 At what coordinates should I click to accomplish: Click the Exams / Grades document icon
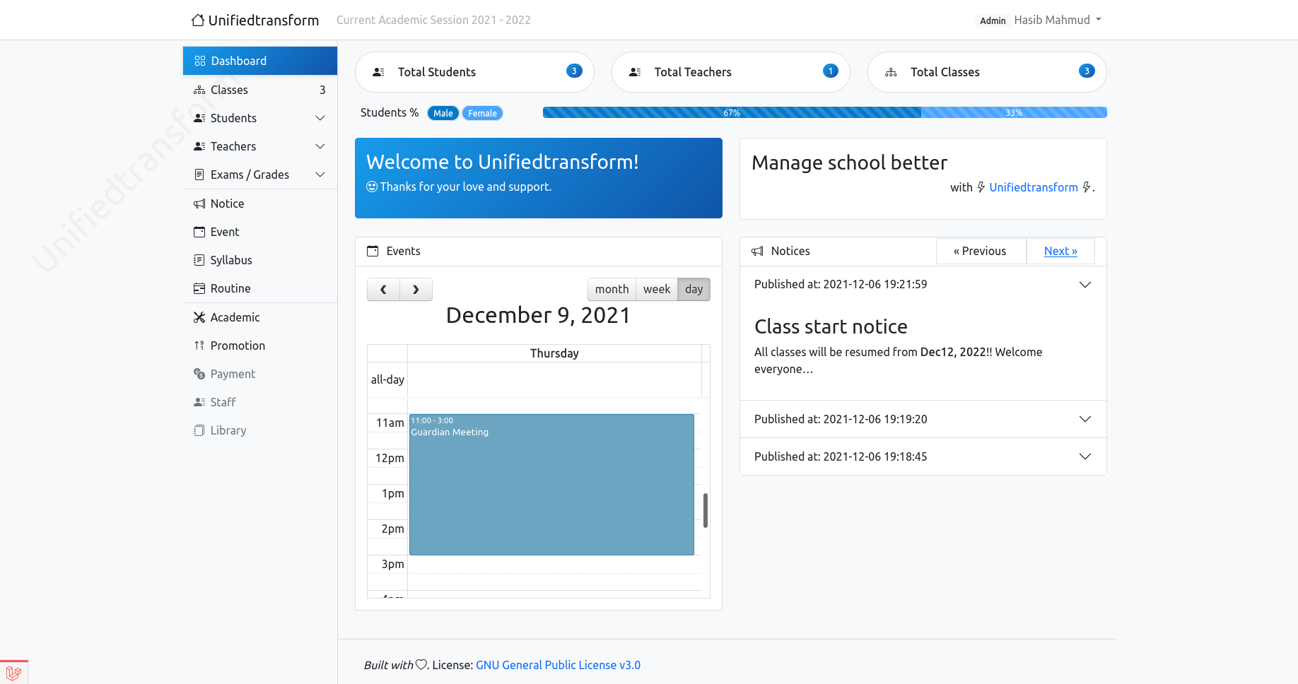tap(199, 175)
